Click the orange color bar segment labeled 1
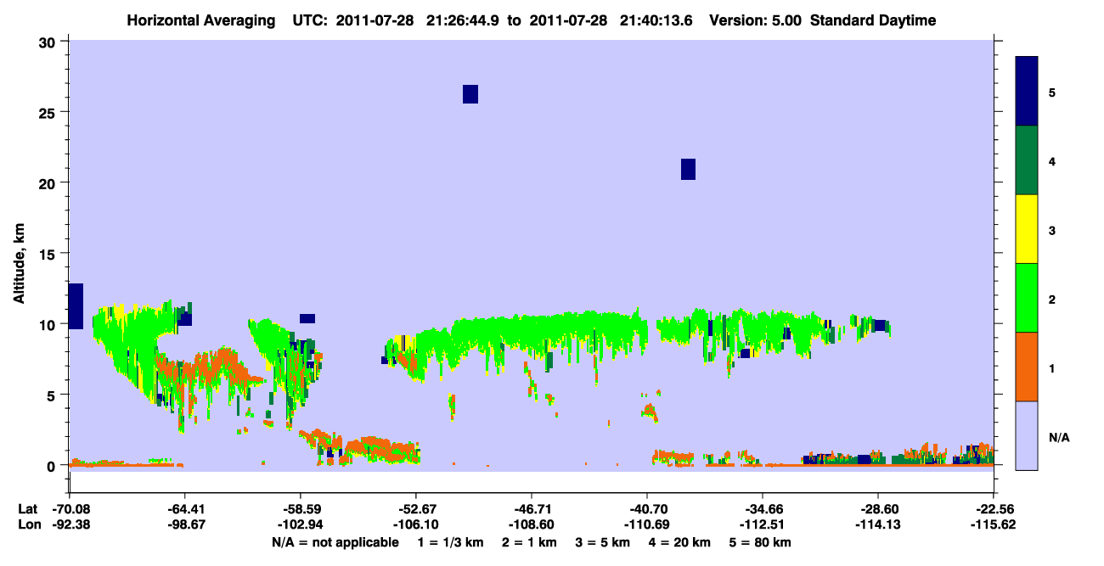This screenshot has height=566, width=1104. pos(1027,367)
